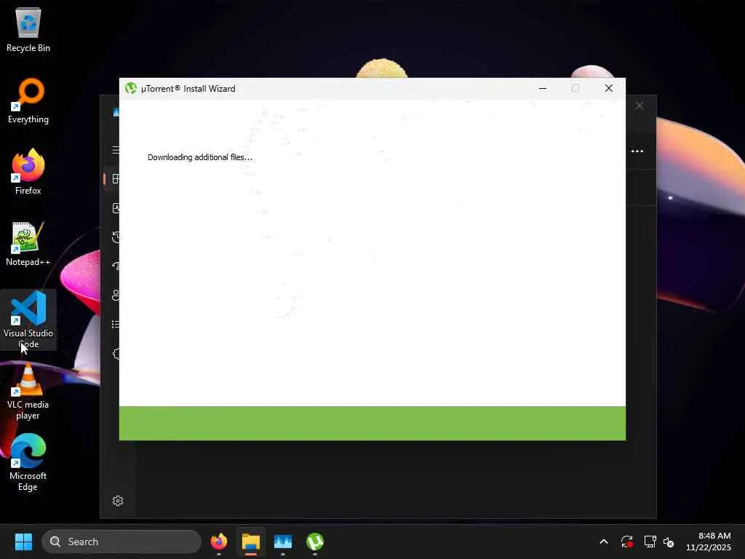This screenshot has height=559, width=745.
Task: Open Services page in Task Manager sidebar
Action: click(x=115, y=354)
